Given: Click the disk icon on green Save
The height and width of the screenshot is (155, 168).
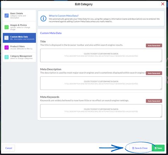Looking at the screenshot, I should pos(156,148).
